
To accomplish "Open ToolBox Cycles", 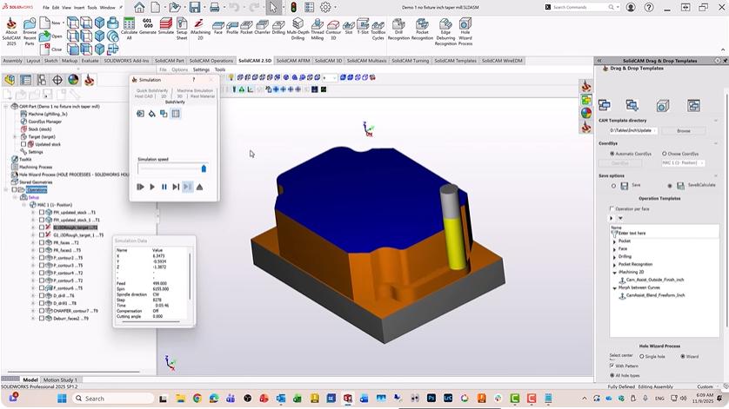I will (x=378, y=30).
